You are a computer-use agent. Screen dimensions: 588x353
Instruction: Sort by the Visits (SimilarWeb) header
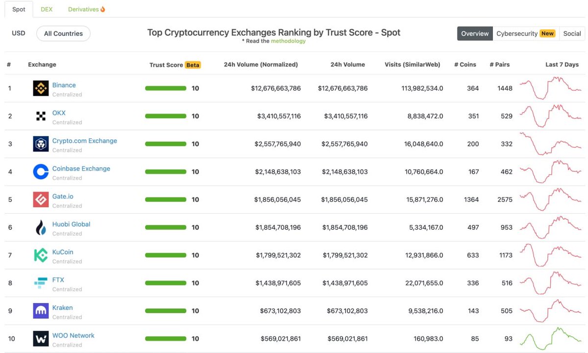[413, 65]
